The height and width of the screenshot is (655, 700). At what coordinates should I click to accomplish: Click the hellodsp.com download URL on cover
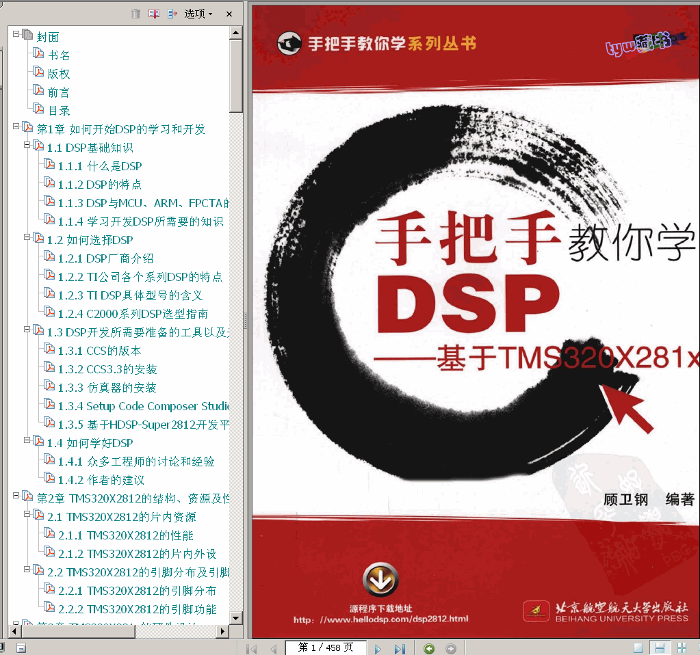(381, 619)
